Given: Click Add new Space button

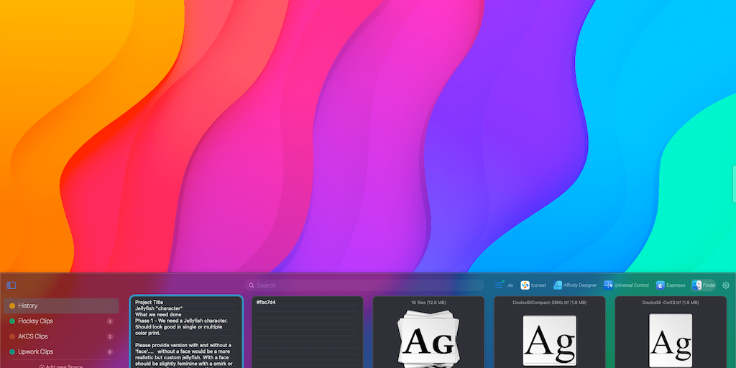Looking at the screenshot, I should point(61,366).
